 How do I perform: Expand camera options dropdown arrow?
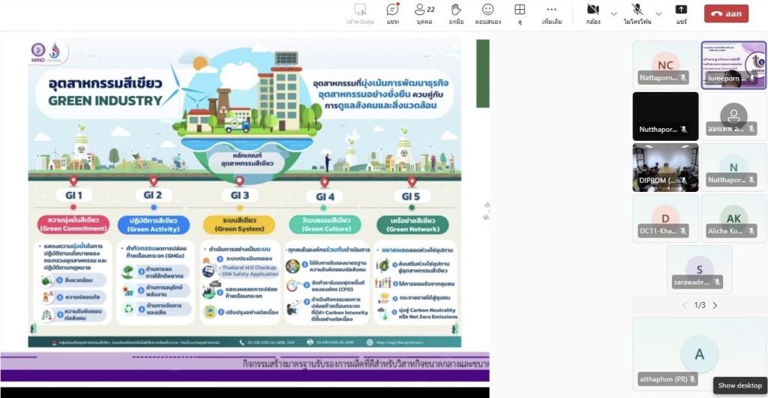coord(614,13)
